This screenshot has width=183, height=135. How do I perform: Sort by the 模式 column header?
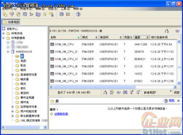90,37
